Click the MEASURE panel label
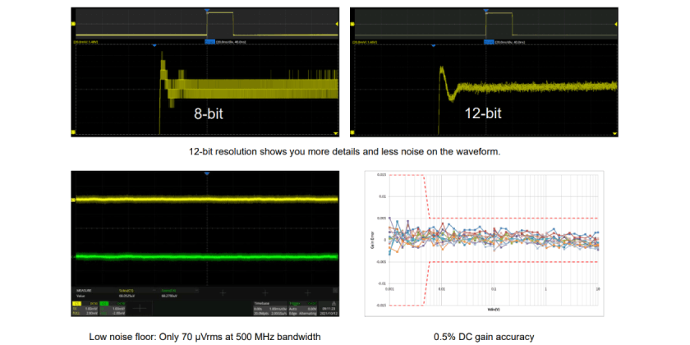Screen dimensions: 690x345 (84, 288)
